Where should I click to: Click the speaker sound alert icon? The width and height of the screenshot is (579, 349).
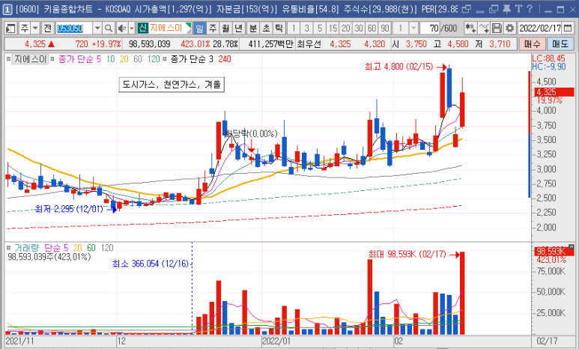point(122,28)
